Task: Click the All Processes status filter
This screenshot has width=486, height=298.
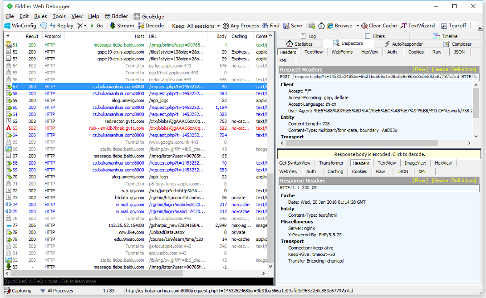Action: pyautogui.click(x=57, y=291)
